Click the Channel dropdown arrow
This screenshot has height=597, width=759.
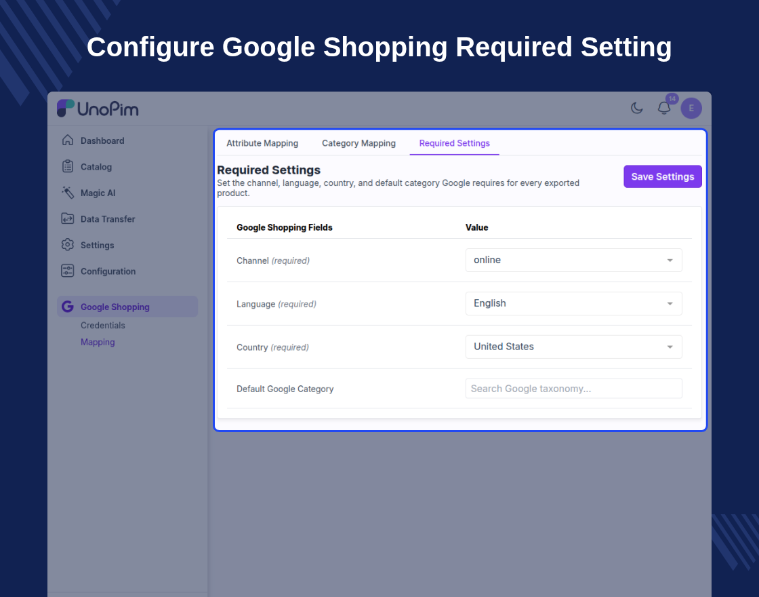pos(670,261)
